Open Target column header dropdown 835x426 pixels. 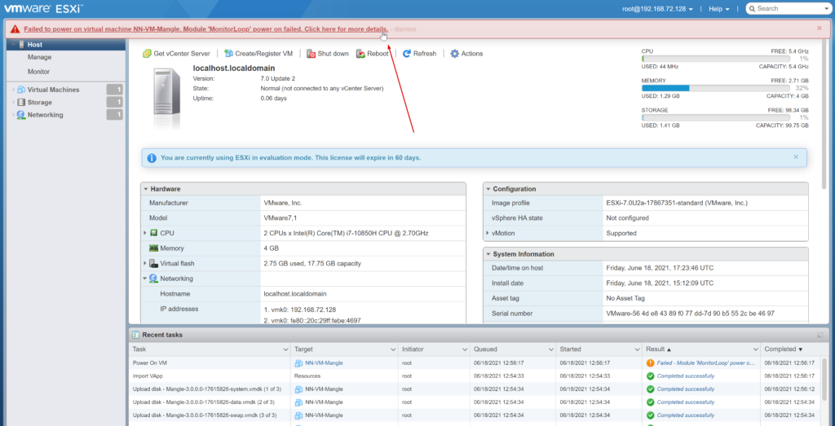tap(393, 349)
